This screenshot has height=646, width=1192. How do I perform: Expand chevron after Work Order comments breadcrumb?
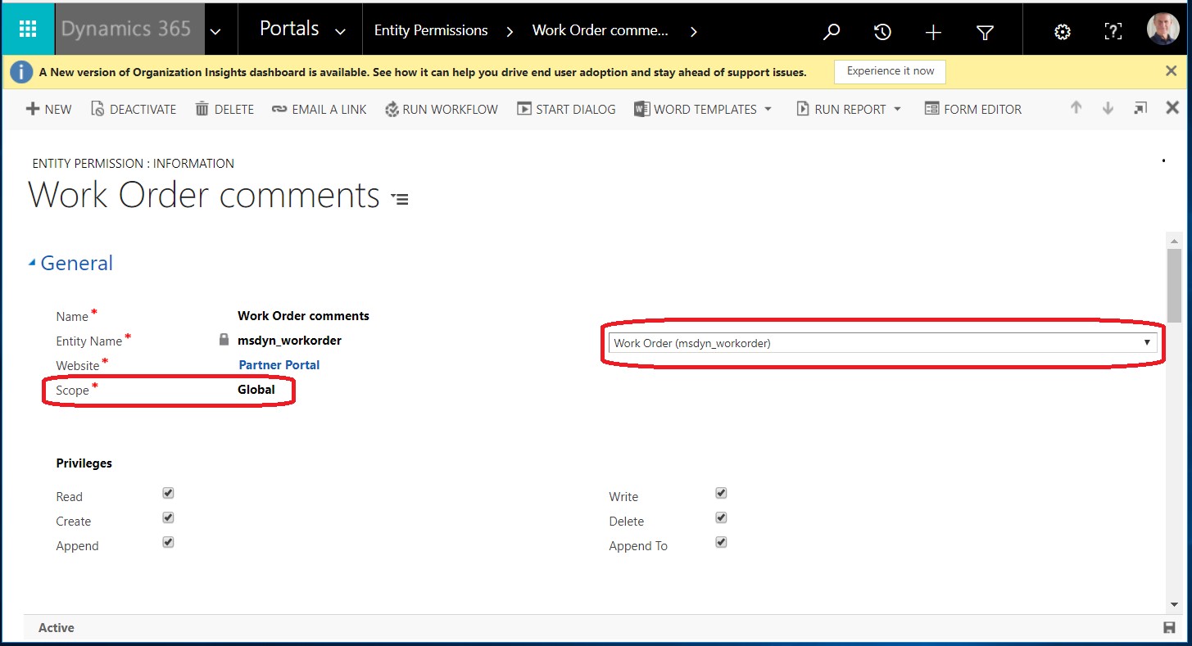(693, 31)
